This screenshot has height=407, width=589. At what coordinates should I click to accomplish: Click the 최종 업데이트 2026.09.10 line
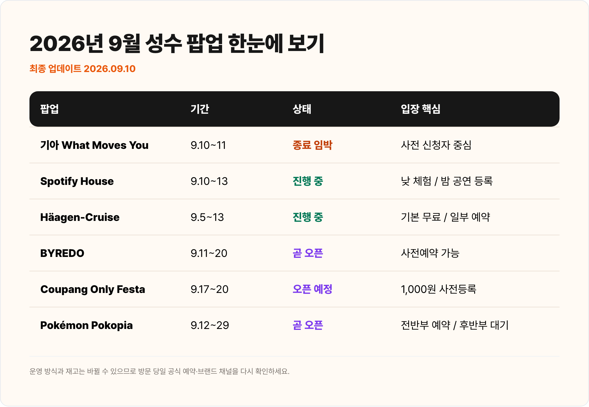click(82, 69)
